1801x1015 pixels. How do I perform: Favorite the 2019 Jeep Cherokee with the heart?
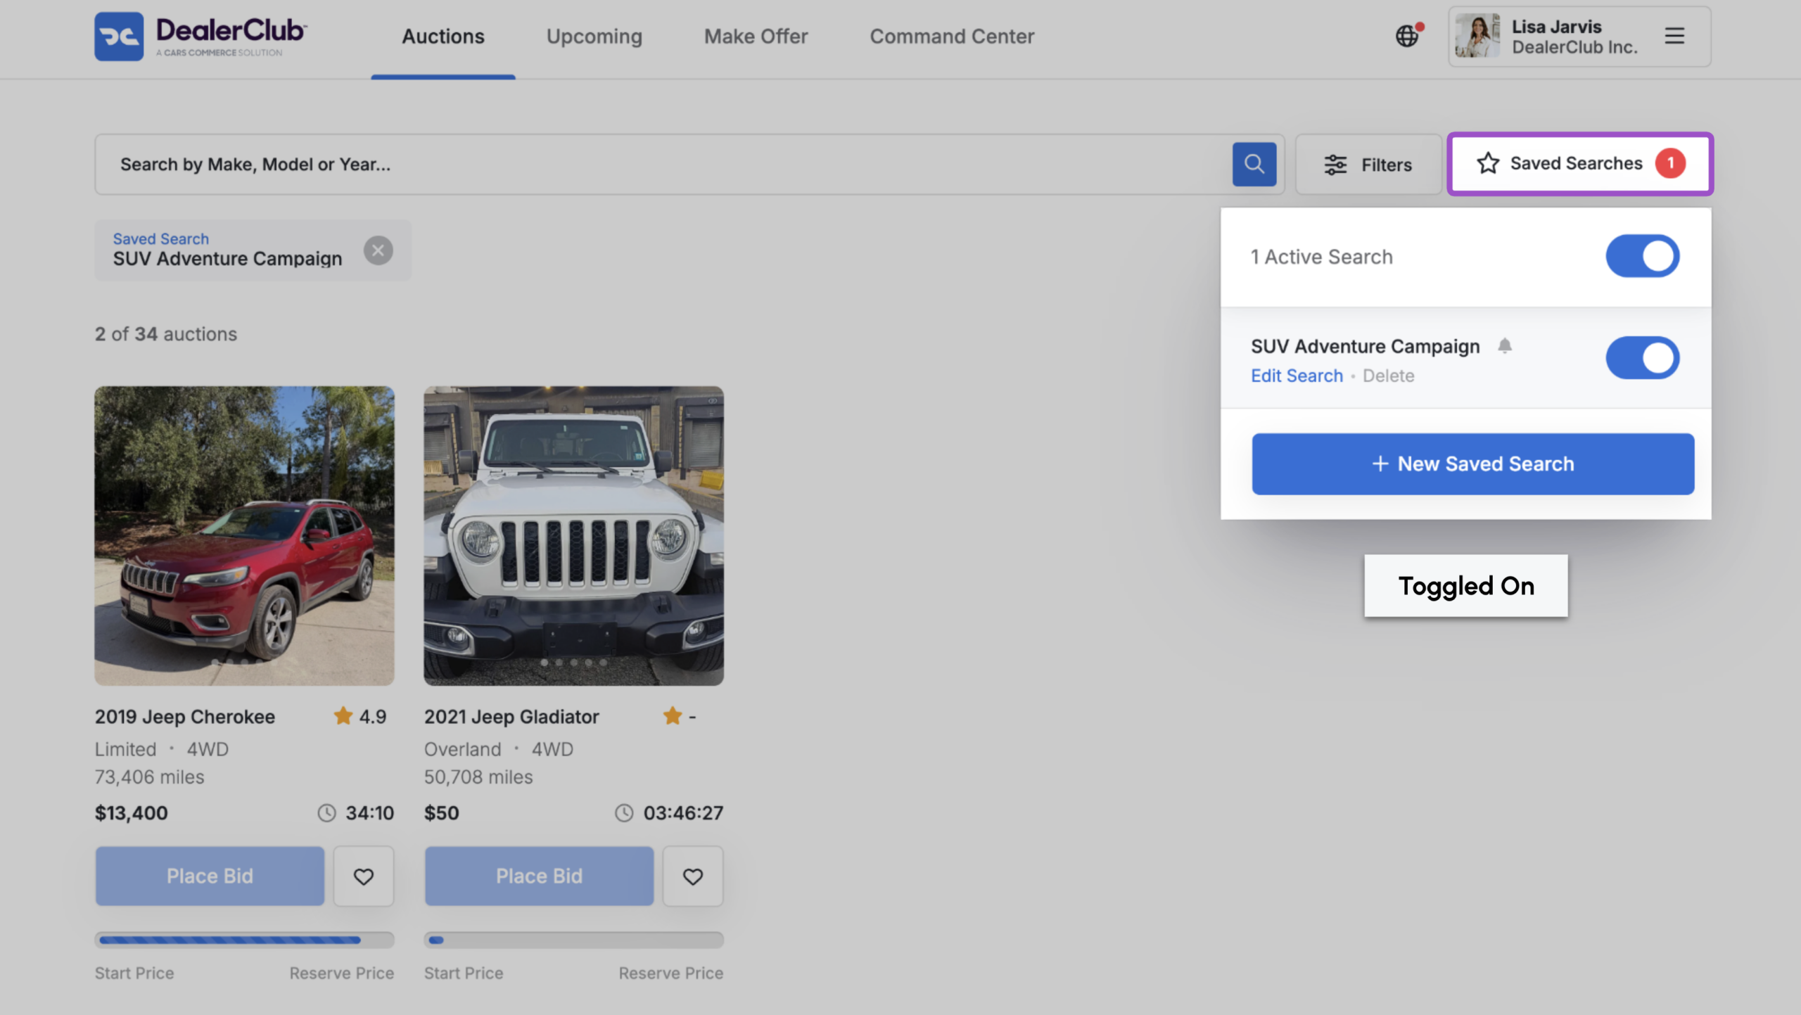[x=363, y=876]
